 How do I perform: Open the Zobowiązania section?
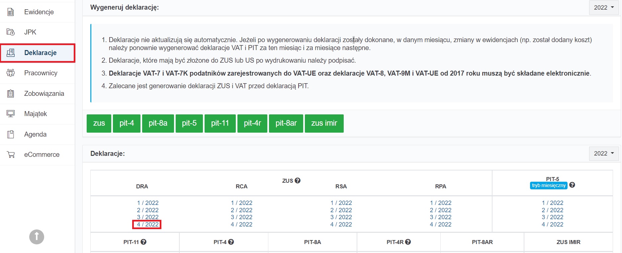[37, 94]
